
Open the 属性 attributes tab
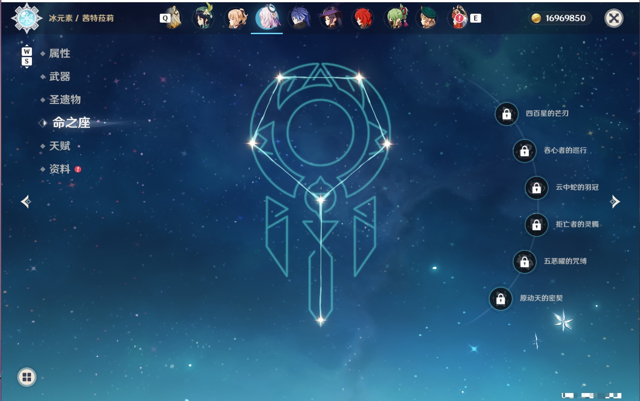pos(59,54)
